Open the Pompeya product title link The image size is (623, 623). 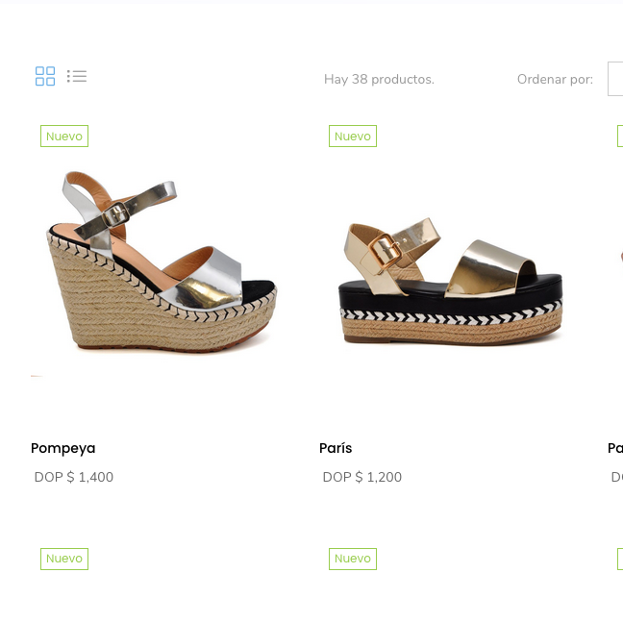[63, 448]
